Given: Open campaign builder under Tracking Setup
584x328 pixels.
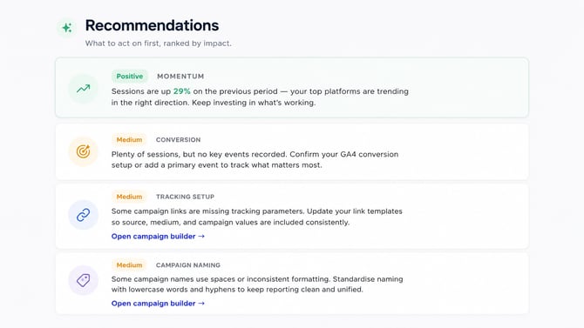Looking at the screenshot, I should 158,236.
